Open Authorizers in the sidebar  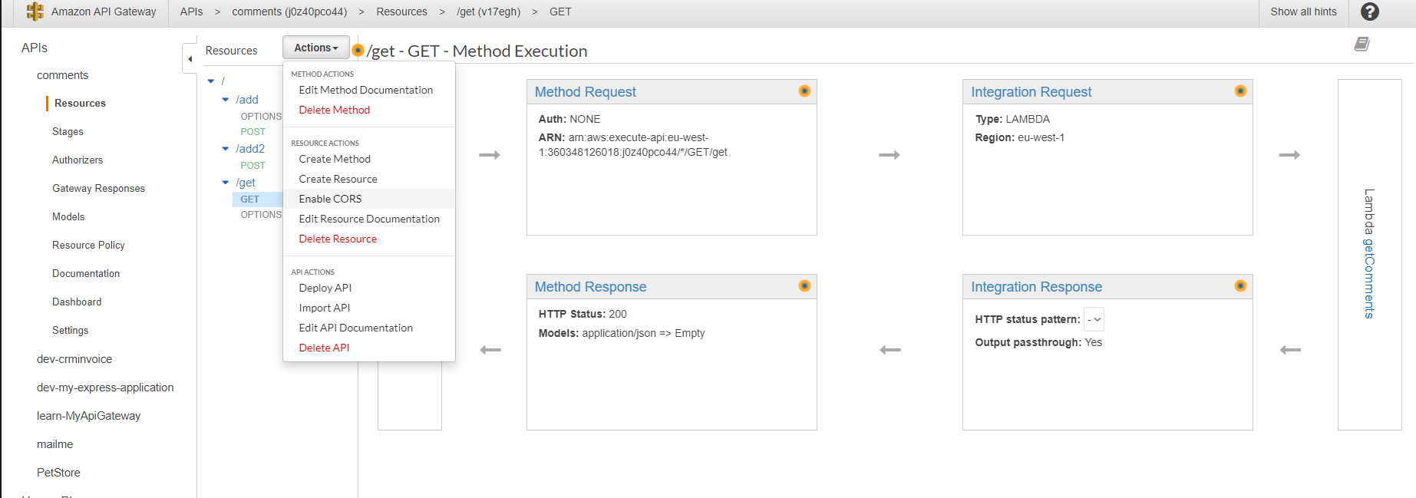click(x=78, y=160)
